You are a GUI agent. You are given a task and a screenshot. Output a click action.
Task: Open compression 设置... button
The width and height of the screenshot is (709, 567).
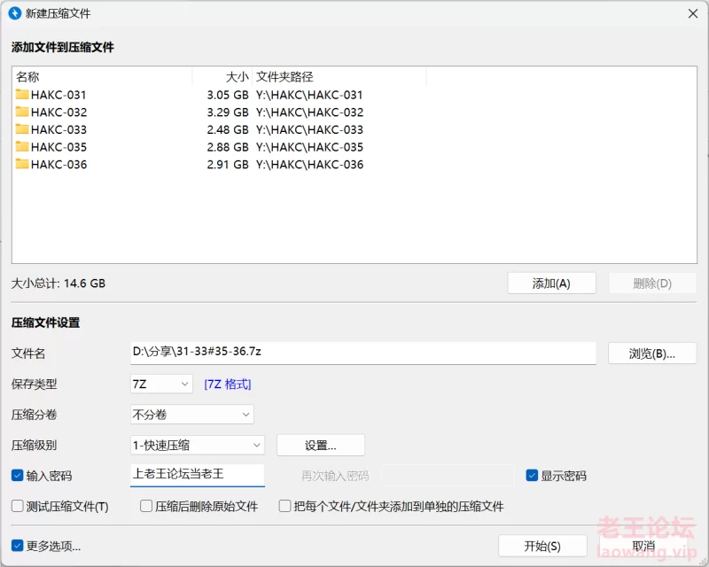pos(321,446)
